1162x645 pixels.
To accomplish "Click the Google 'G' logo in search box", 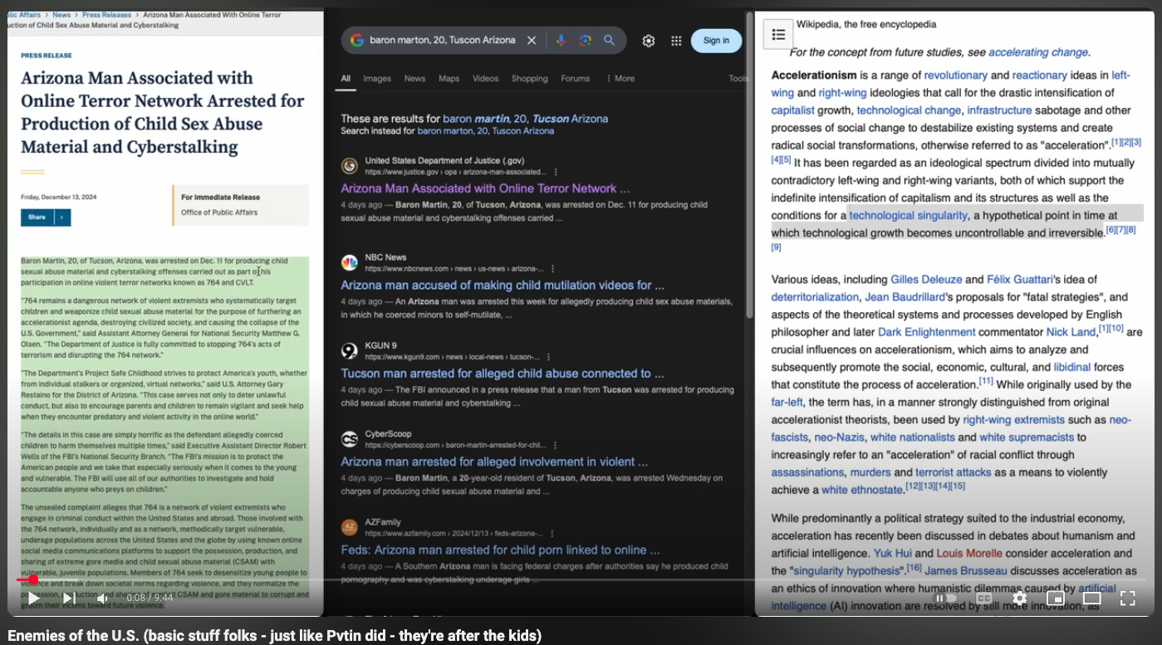I will pyautogui.click(x=357, y=40).
